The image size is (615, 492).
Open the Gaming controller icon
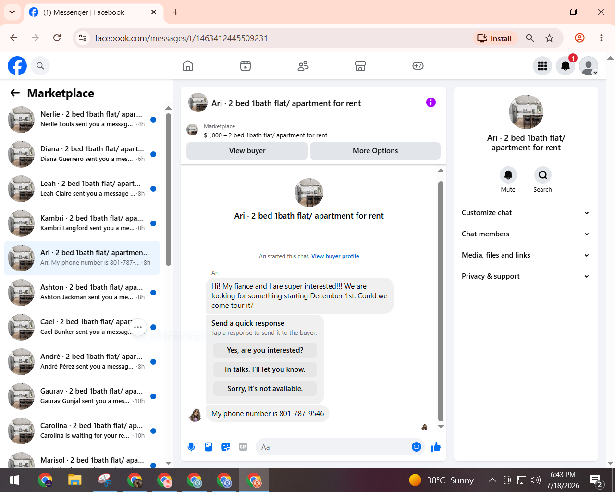(x=418, y=66)
